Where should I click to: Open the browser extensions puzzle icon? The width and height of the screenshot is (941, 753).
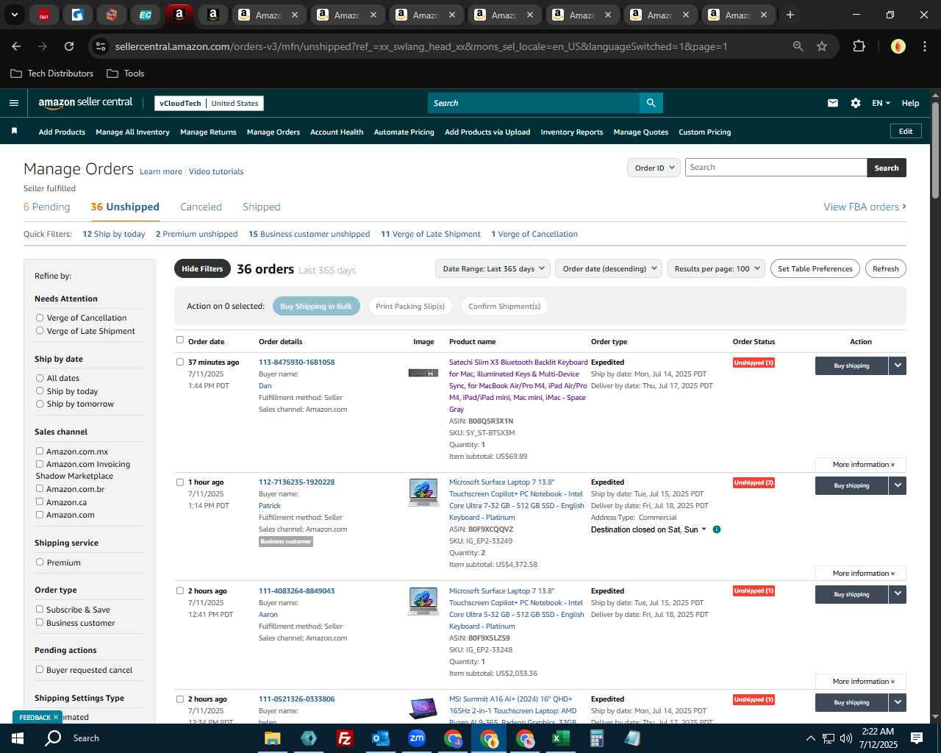[859, 46]
